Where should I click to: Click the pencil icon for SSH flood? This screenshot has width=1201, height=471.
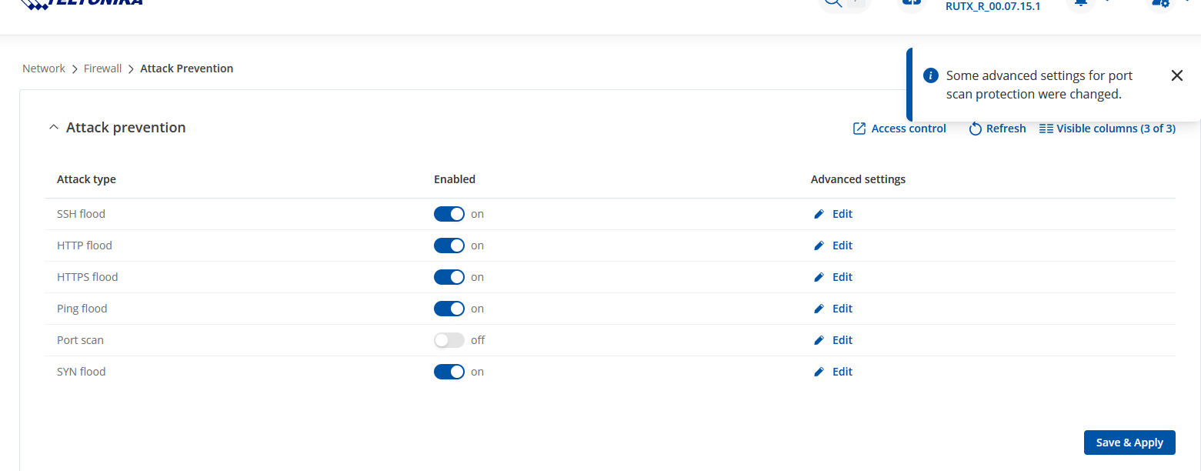pos(819,214)
